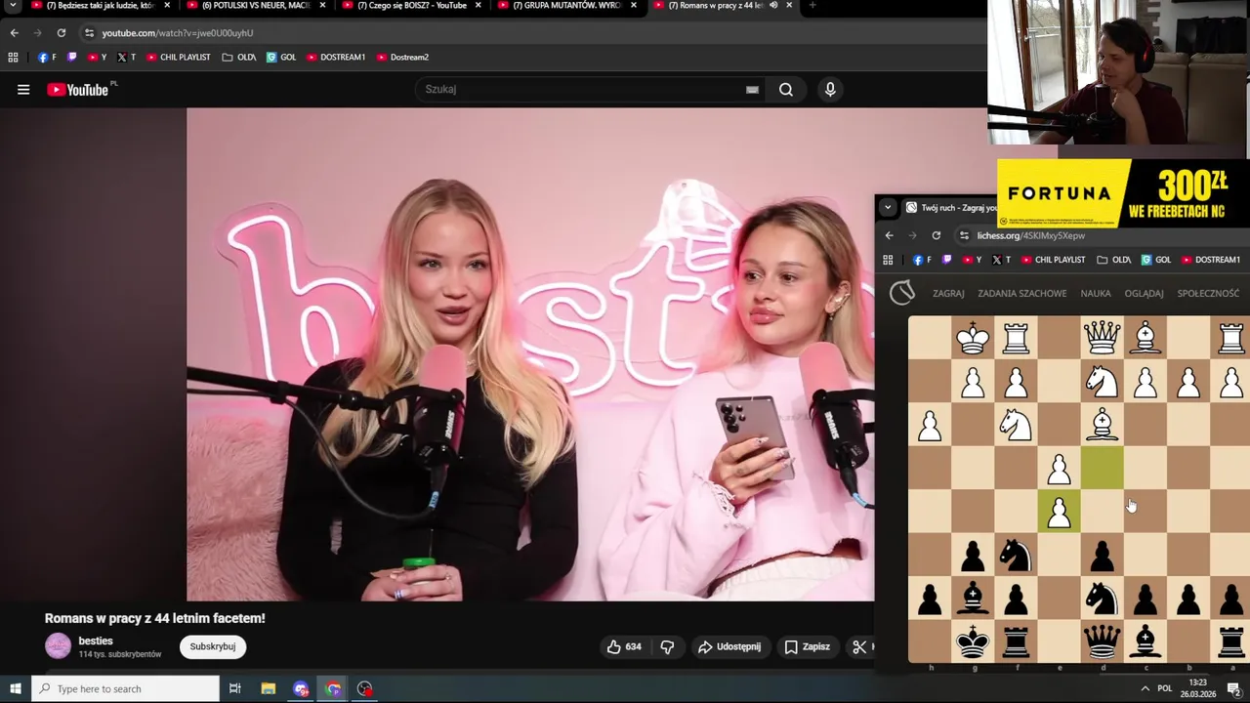This screenshot has width=1250, height=703.
Task: Open Task View on the taskbar
Action: pyautogui.click(x=234, y=689)
